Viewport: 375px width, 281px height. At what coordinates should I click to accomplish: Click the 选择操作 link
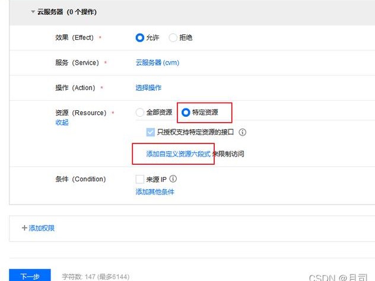click(148, 88)
